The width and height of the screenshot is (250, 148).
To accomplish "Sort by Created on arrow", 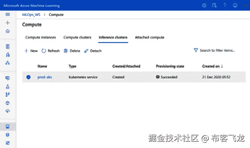I will point(222,66).
